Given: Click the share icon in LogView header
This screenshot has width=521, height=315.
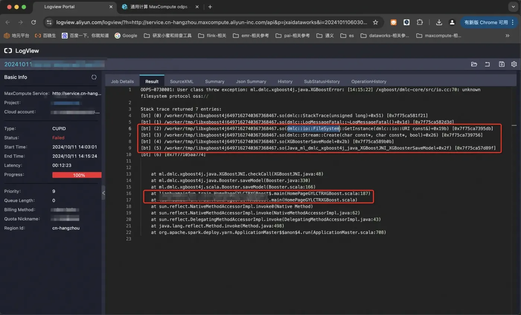Looking at the screenshot, I should click(x=487, y=64).
